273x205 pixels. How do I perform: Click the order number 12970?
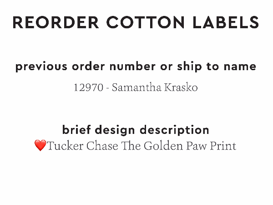88,87
